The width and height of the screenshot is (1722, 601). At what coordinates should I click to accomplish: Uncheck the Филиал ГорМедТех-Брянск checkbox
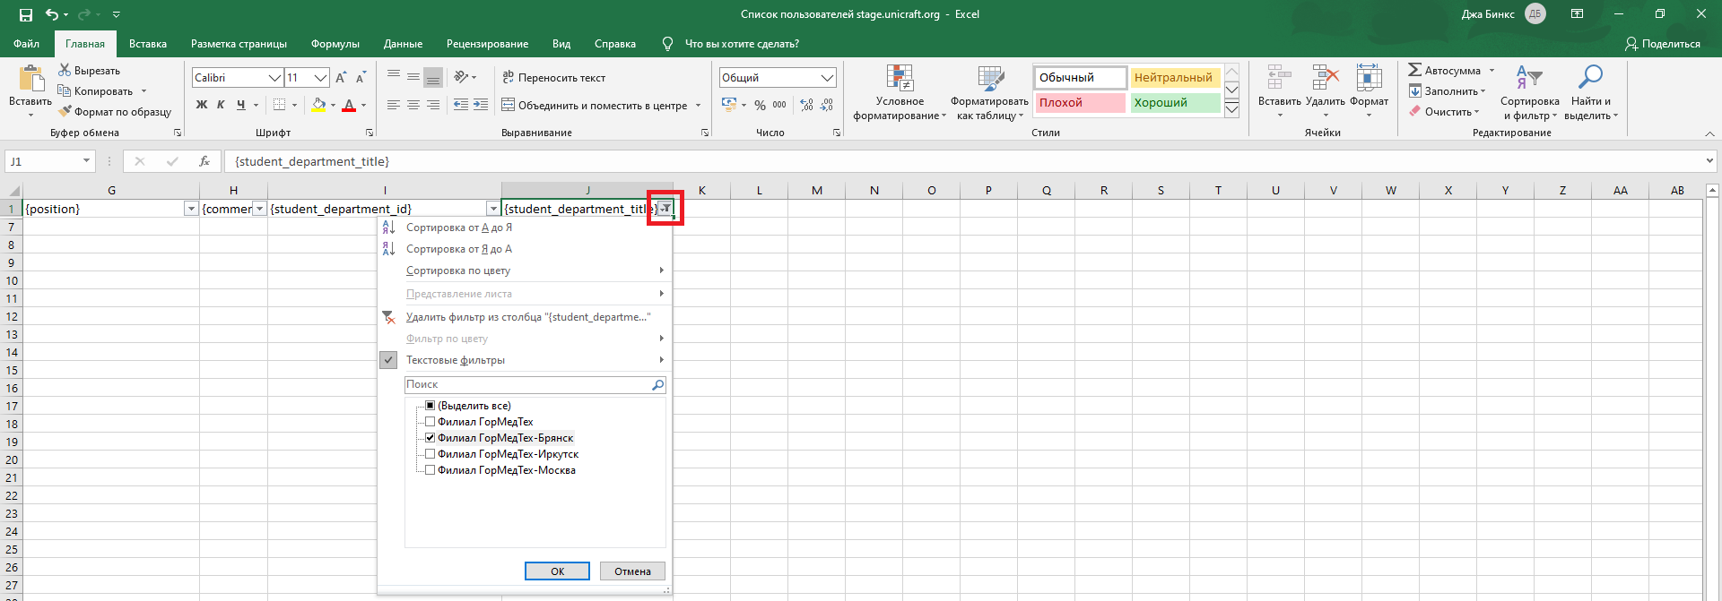tap(430, 438)
